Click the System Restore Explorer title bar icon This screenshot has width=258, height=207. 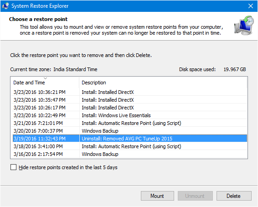click(5, 6)
